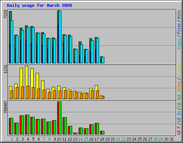Image resolution: width=183 pixels, height=143 pixels.
Task: Click the green kB bar for day 1
Action: point(12,126)
